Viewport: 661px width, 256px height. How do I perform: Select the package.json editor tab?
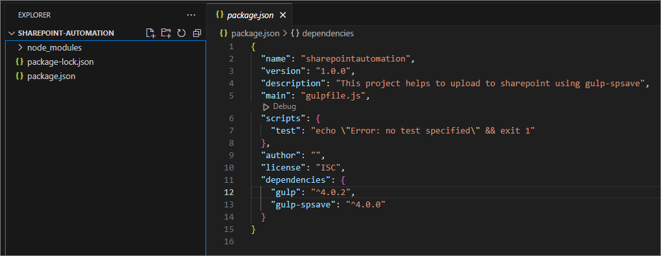point(249,15)
